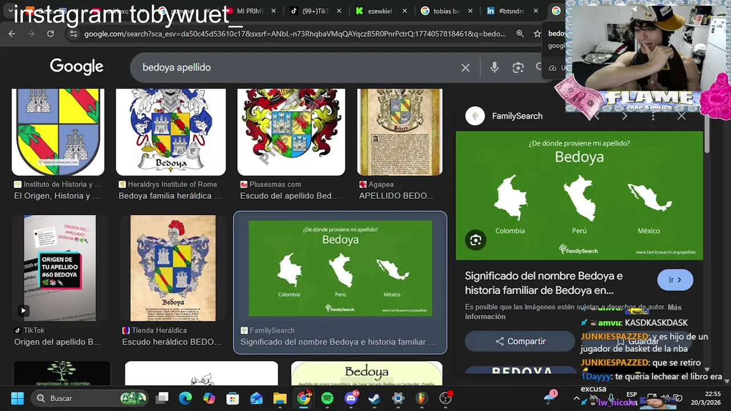Click caption El Origen, Historia y ...
731x411 pixels.
(57, 196)
